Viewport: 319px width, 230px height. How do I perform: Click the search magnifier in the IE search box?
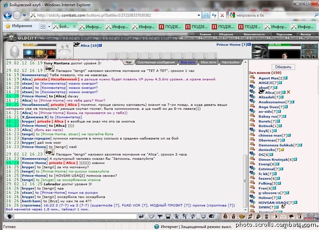316,15
